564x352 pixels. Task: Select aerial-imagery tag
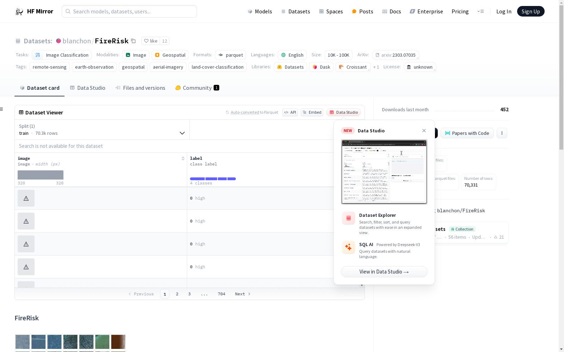point(168,67)
